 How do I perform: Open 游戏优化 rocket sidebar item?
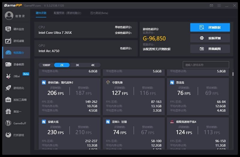click(x=16, y=88)
